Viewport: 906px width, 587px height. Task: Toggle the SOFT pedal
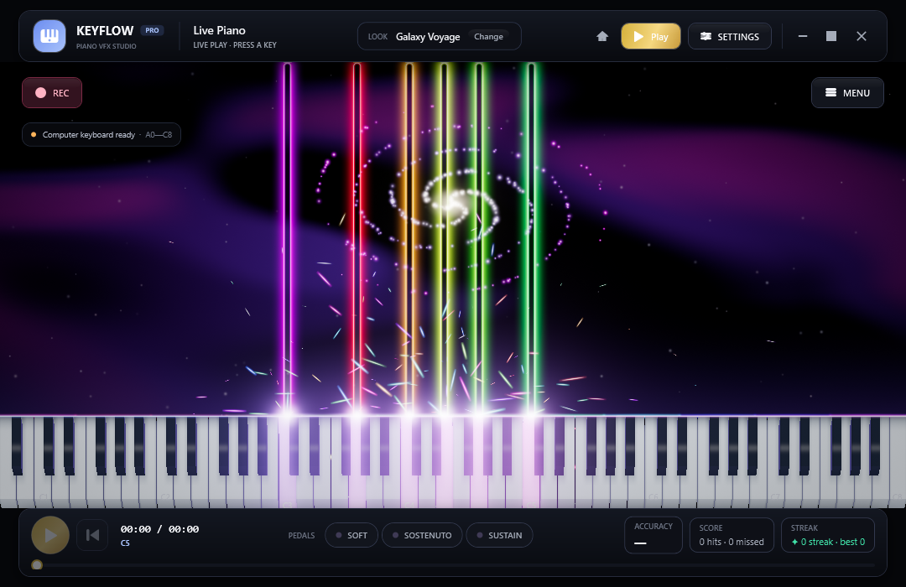351,535
